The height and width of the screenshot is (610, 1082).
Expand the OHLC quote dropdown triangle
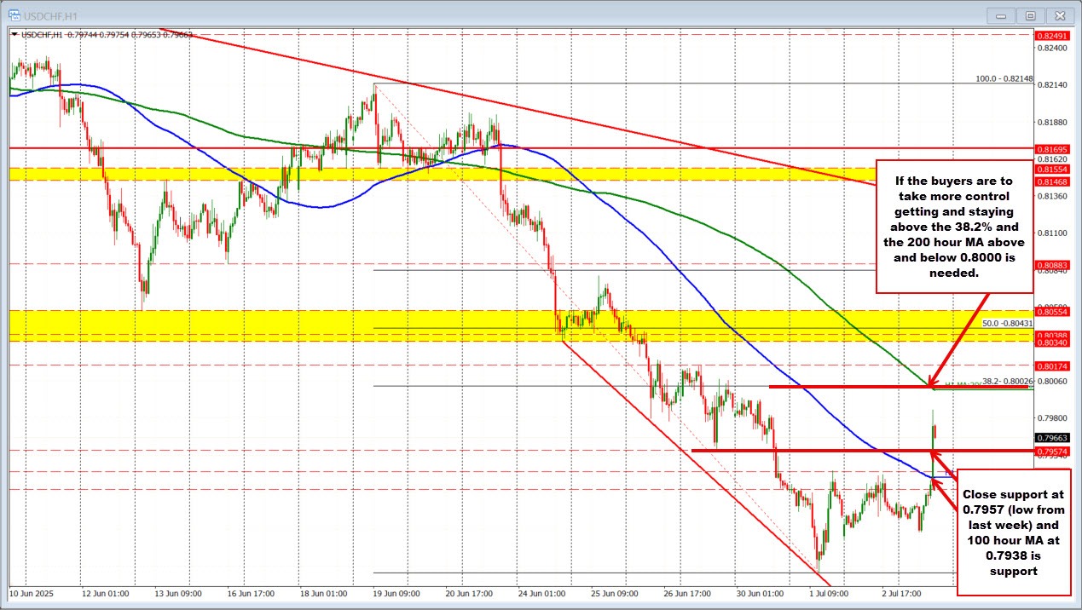click(14, 34)
